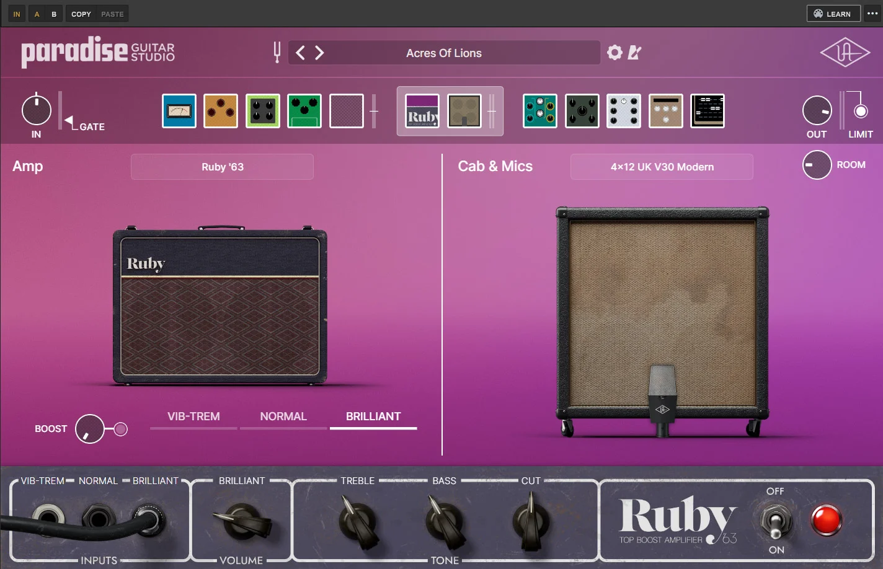883x569 pixels.
Task: Click the COPY button
Action: [81, 14]
